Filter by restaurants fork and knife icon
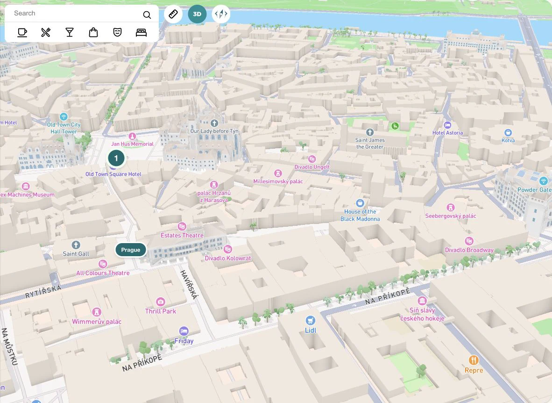 point(46,32)
